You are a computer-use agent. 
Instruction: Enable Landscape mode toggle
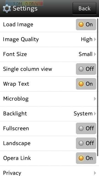[x=86, y=143]
